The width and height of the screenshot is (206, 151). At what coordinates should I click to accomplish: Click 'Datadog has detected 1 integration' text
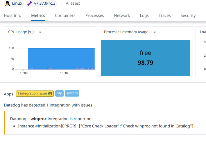coord(49,105)
